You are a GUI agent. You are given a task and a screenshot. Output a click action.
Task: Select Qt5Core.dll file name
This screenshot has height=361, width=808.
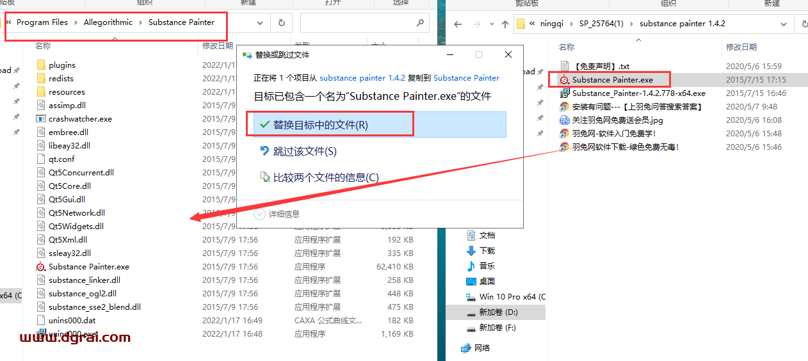[x=70, y=186]
